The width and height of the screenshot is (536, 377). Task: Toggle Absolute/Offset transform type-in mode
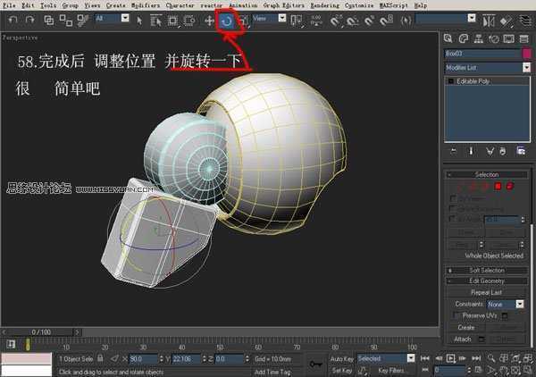point(115,358)
